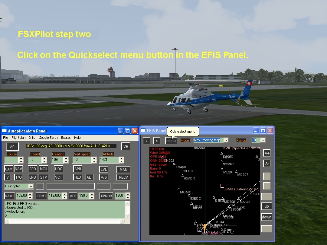Image resolution: width=327 pixels, height=245 pixels.
Task: Click the Heading value field showing 109
Action: click(x=57, y=160)
